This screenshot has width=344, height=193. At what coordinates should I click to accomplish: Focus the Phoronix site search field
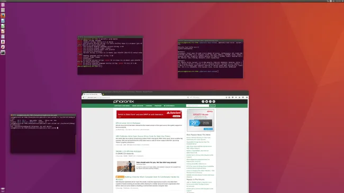(x=197, y=106)
